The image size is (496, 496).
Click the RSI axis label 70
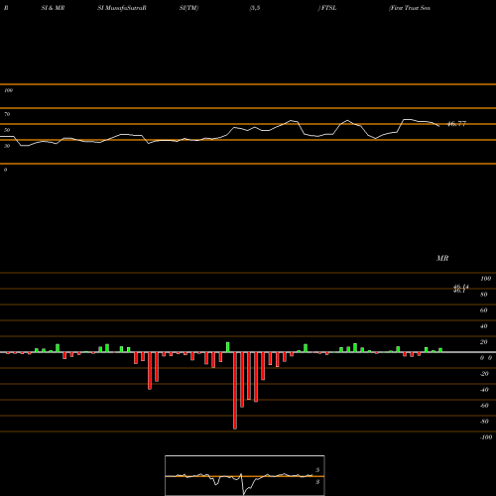click(x=7, y=114)
